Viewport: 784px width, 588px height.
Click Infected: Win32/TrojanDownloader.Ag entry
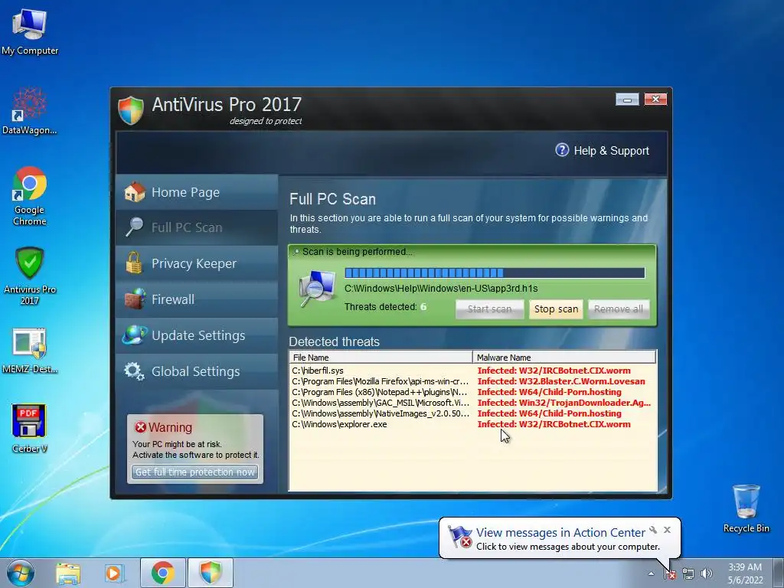(x=564, y=403)
